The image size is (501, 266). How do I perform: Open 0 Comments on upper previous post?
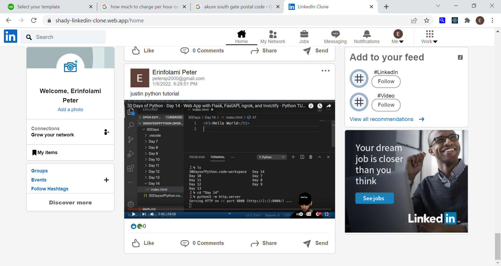(x=202, y=51)
